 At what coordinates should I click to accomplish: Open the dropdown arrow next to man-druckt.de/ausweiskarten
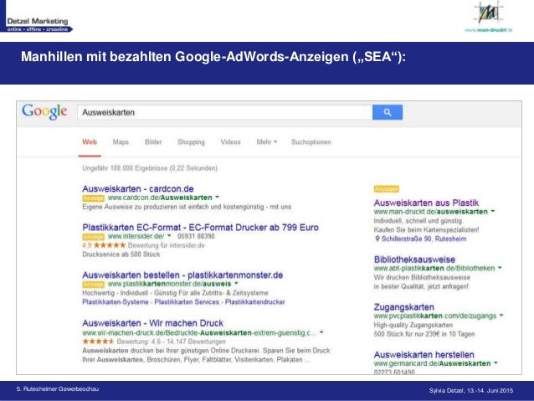pos(493,211)
